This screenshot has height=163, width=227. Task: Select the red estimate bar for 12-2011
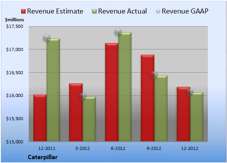pos(40,118)
